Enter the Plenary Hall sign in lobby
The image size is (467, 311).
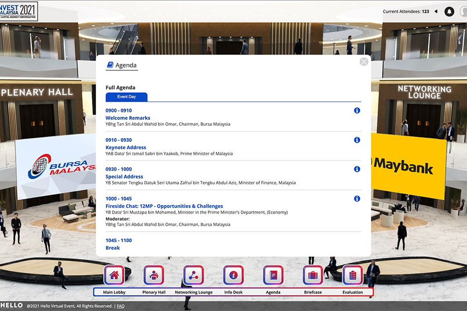(36, 92)
